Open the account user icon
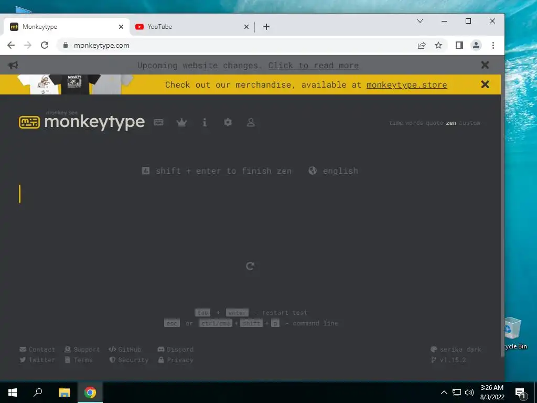Viewport: 537px width, 403px height. point(251,122)
